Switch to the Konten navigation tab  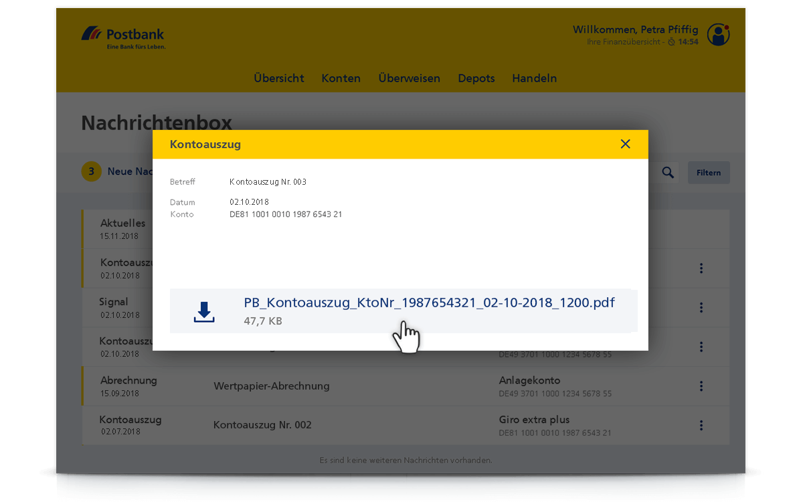pos(341,78)
